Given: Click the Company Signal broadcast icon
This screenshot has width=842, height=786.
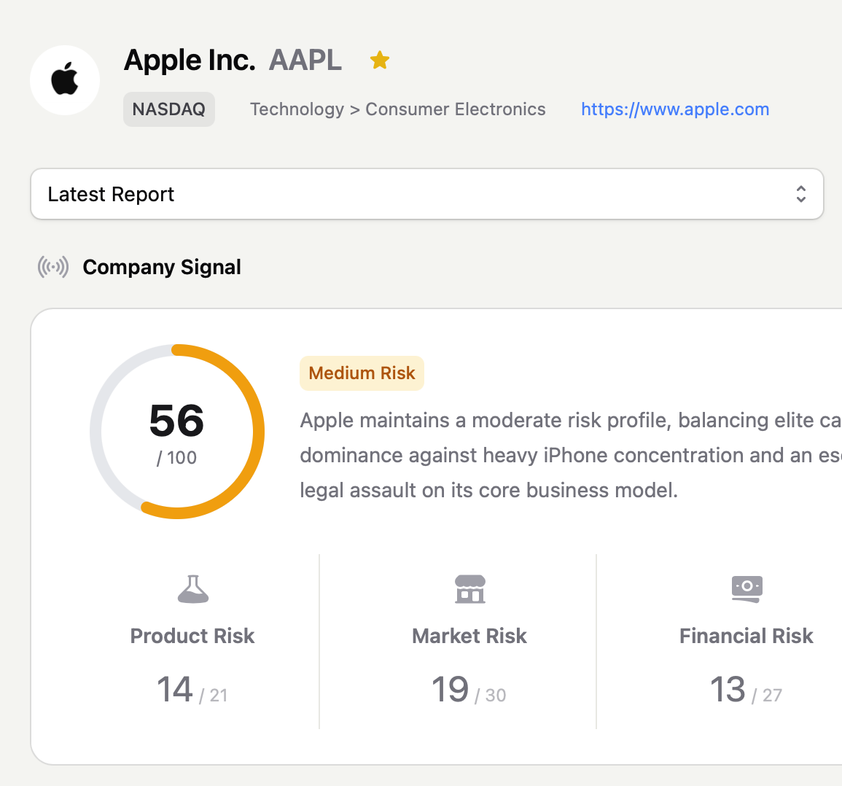Looking at the screenshot, I should click(53, 267).
